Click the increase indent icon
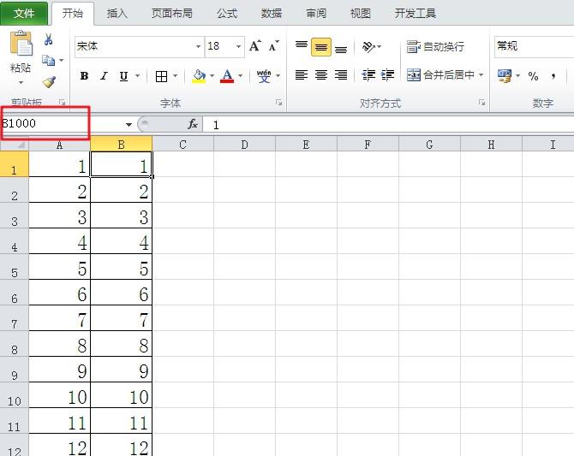 click(387, 75)
